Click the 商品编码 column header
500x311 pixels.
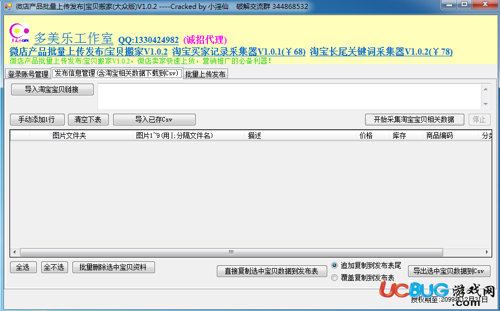(451, 135)
